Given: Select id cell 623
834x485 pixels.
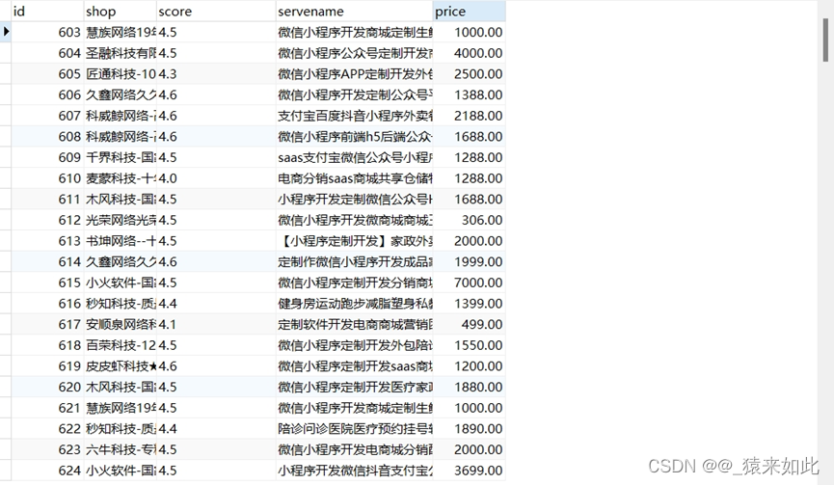Looking at the screenshot, I should click(47, 450).
